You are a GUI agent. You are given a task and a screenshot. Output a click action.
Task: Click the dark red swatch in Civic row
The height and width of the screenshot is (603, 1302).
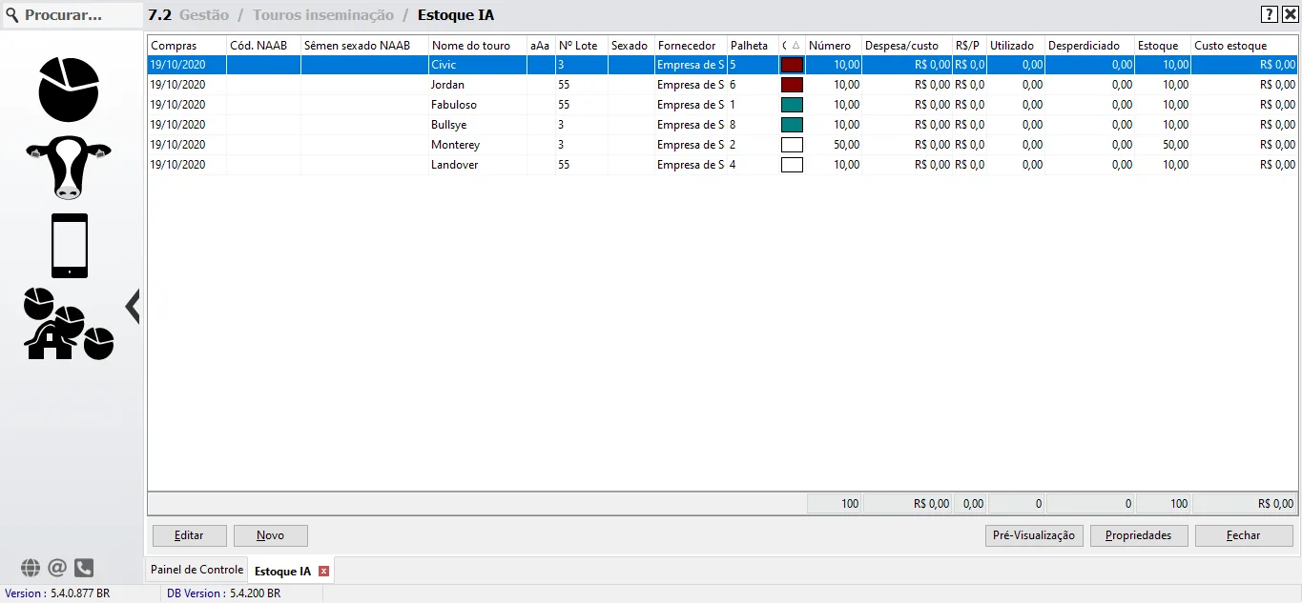pos(792,65)
